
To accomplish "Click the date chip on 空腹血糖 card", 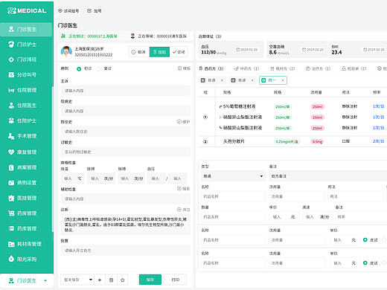I will (313, 50).
